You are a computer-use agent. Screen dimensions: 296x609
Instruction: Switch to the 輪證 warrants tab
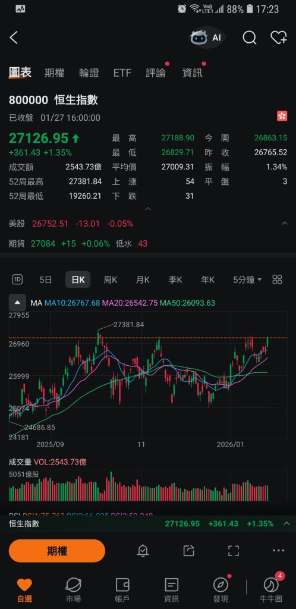tap(89, 73)
